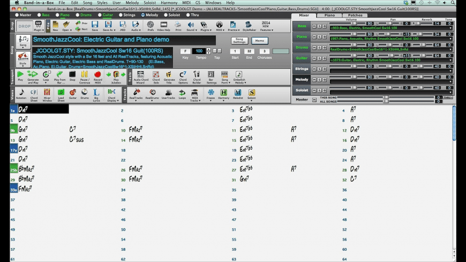Viewport: 466px width, 262px height.
Task: Open the Audio Chord Wizard tool
Action: pos(141,77)
